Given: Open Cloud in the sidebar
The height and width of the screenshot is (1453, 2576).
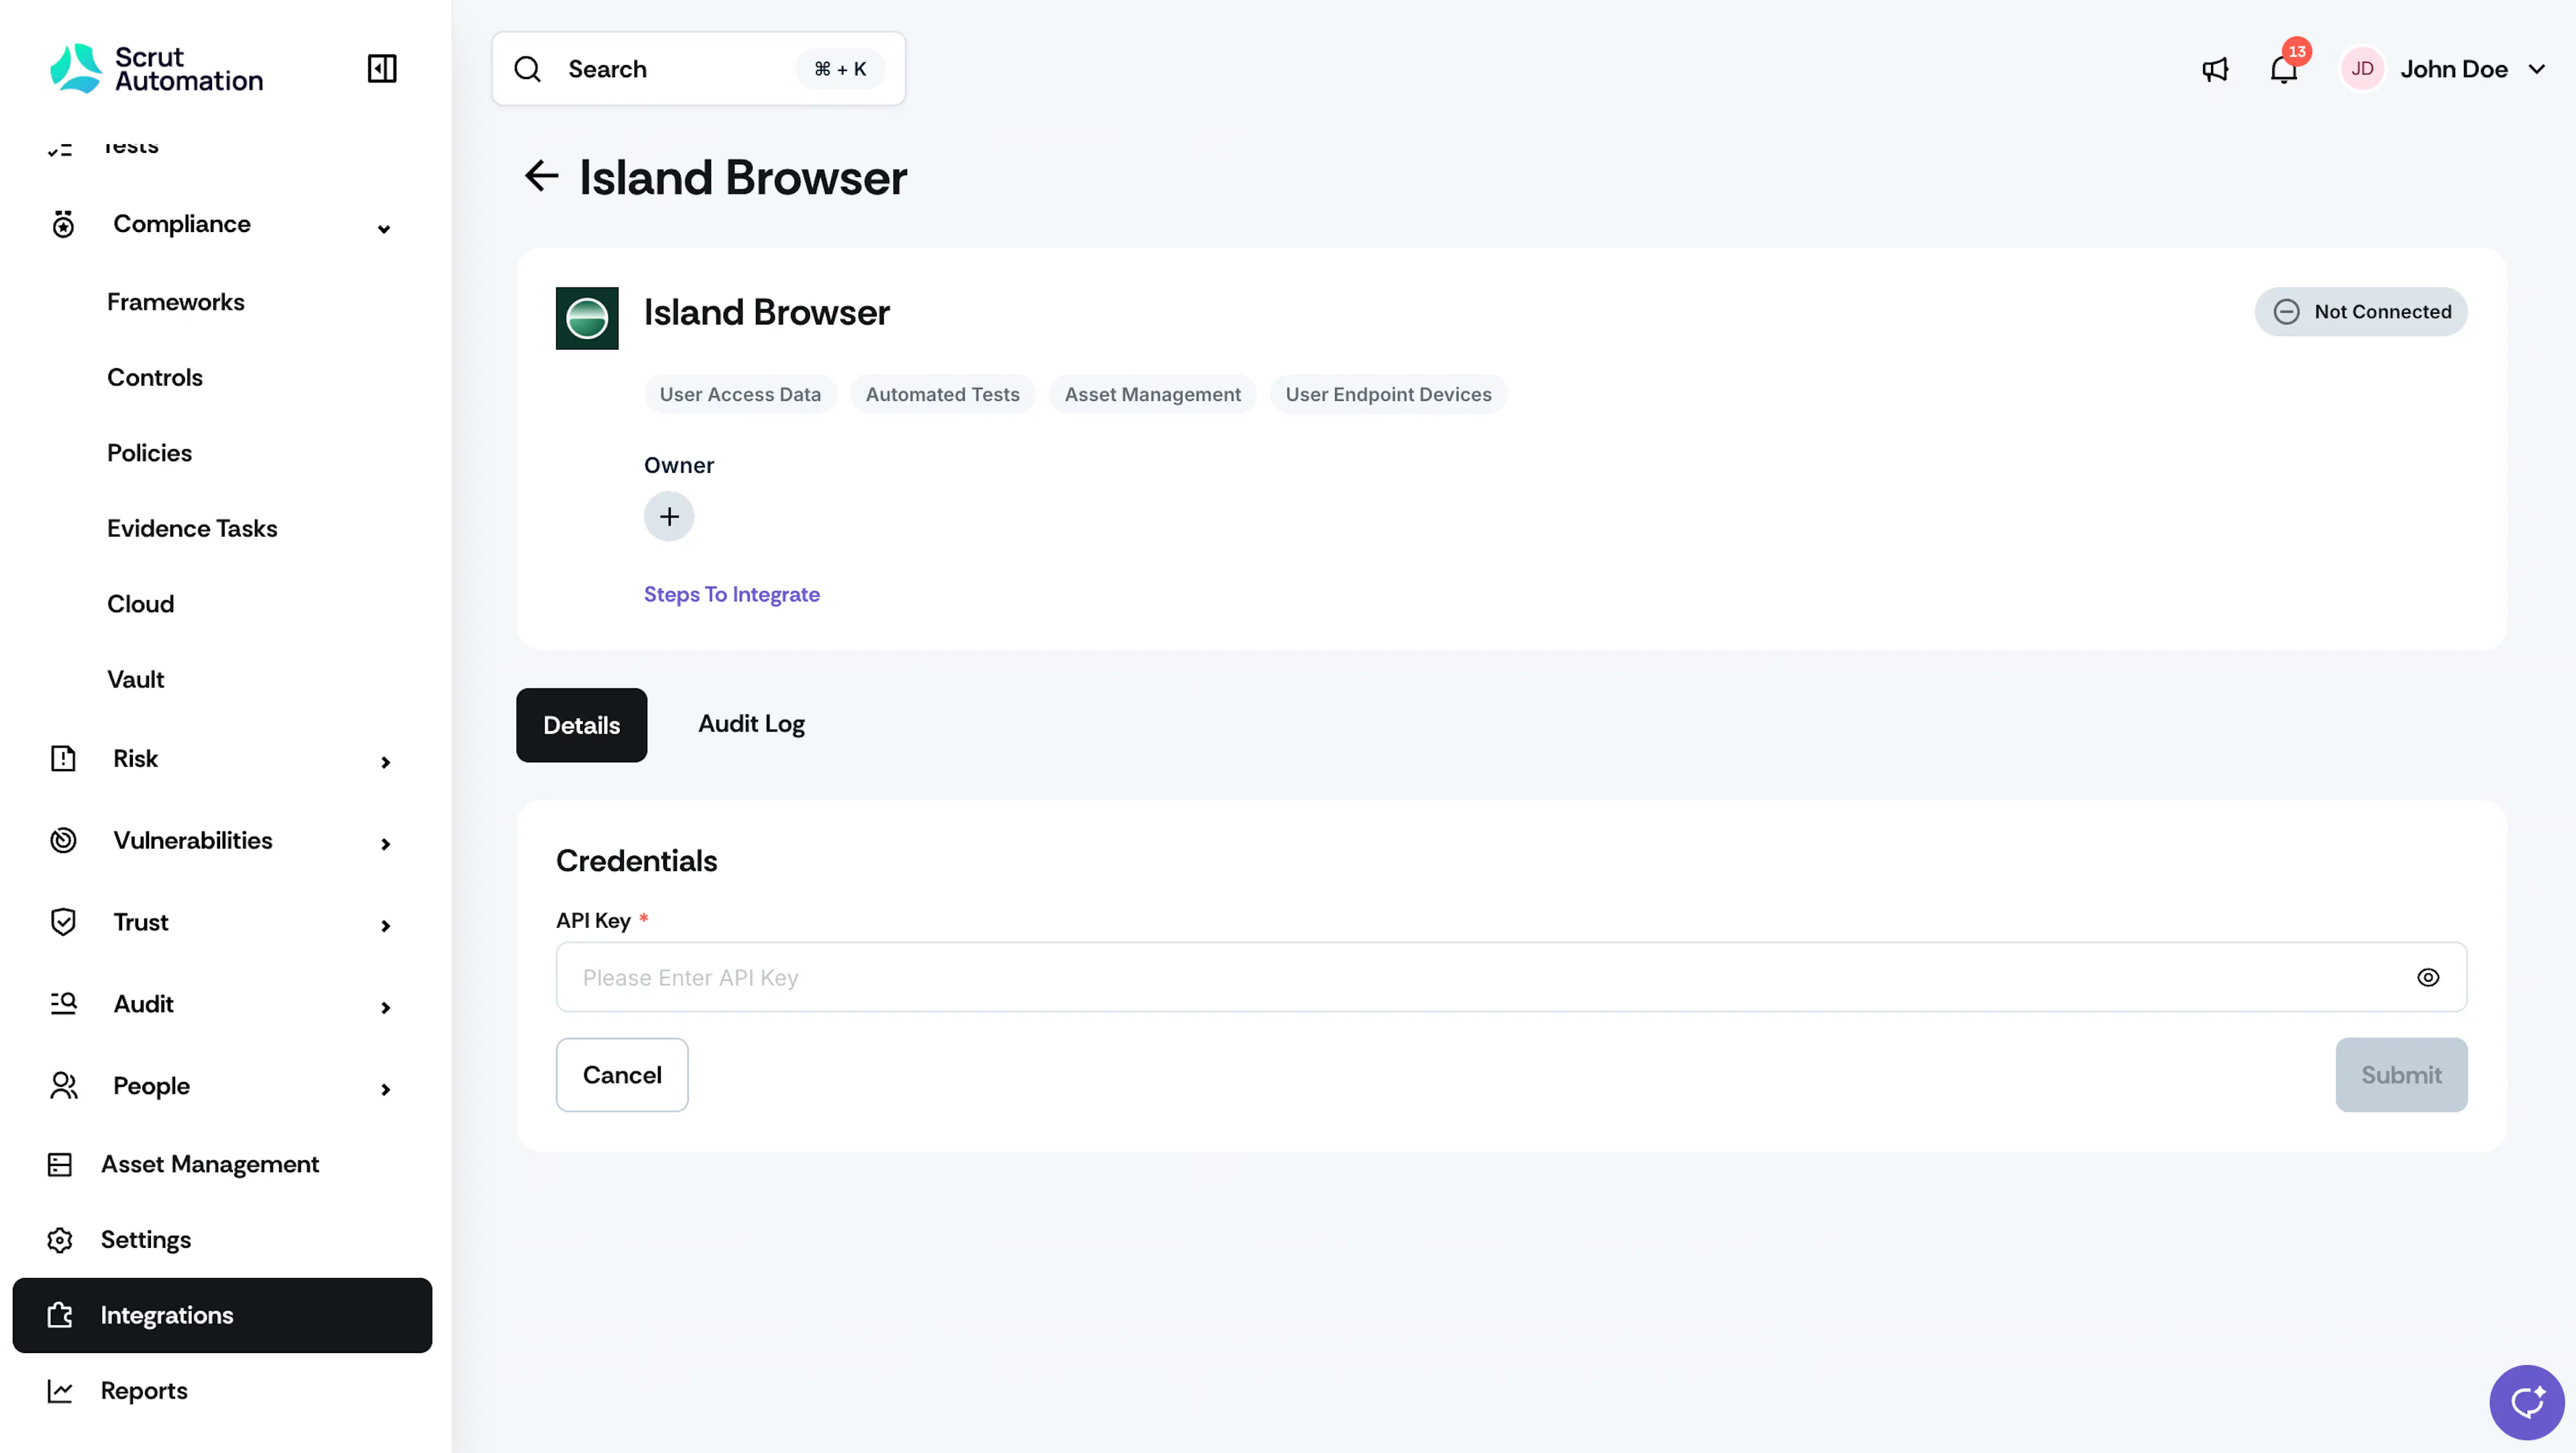Looking at the screenshot, I should tap(141, 603).
